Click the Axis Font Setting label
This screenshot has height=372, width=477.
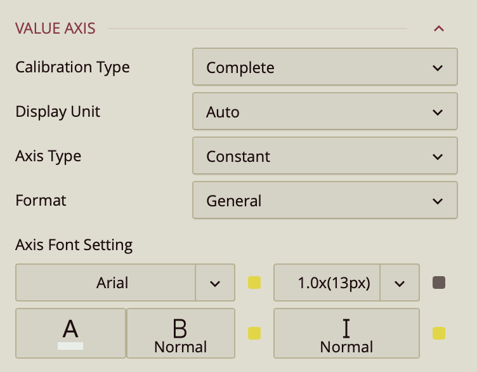(74, 244)
